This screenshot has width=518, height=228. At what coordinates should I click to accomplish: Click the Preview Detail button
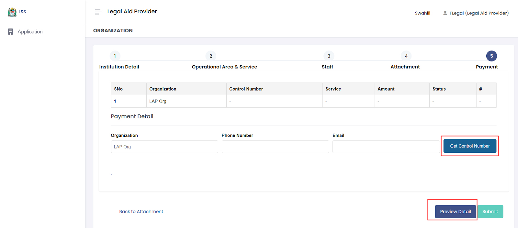[455, 212]
